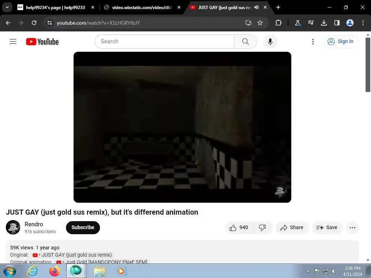The width and height of the screenshot is (371, 278).
Task: Open the Chrome profile avatar
Action: click(x=350, y=23)
